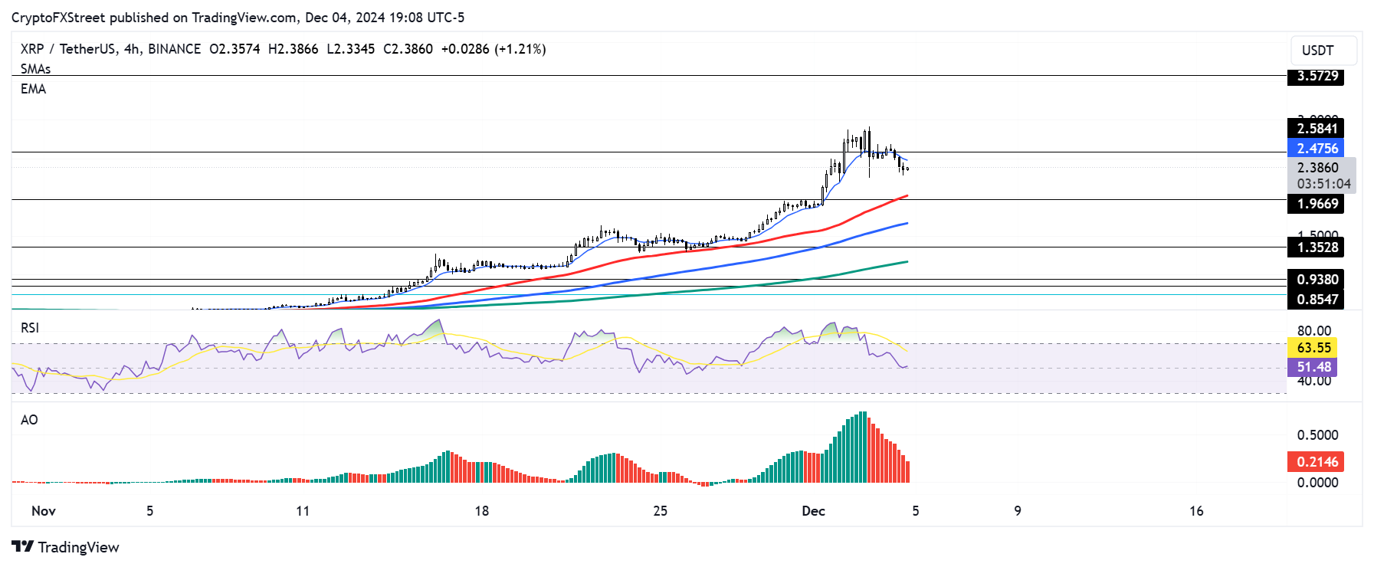
Task: Click the 18 date on time axis
Action: click(481, 511)
